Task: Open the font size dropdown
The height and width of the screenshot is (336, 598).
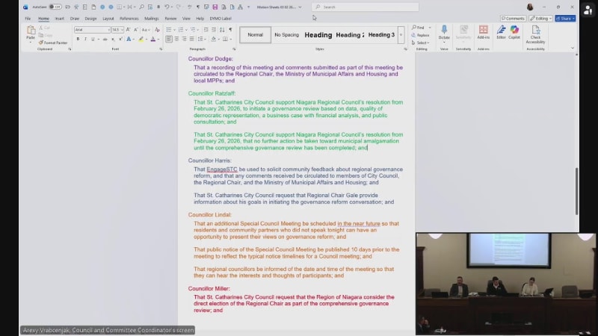Action: [x=122, y=30]
